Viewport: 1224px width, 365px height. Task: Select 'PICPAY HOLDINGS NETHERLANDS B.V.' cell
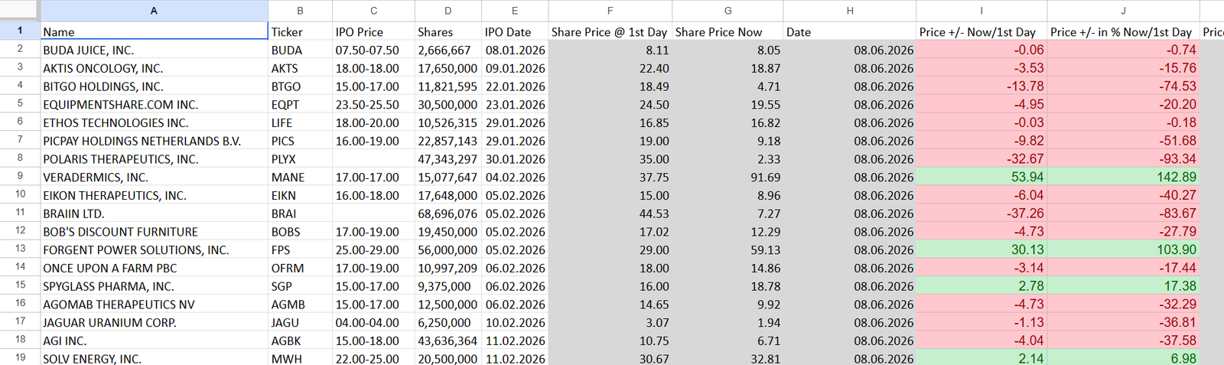point(154,141)
